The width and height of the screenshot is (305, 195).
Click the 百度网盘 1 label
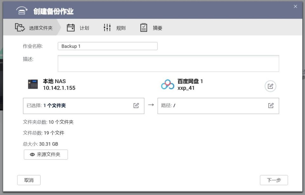click(x=190, y=81)
